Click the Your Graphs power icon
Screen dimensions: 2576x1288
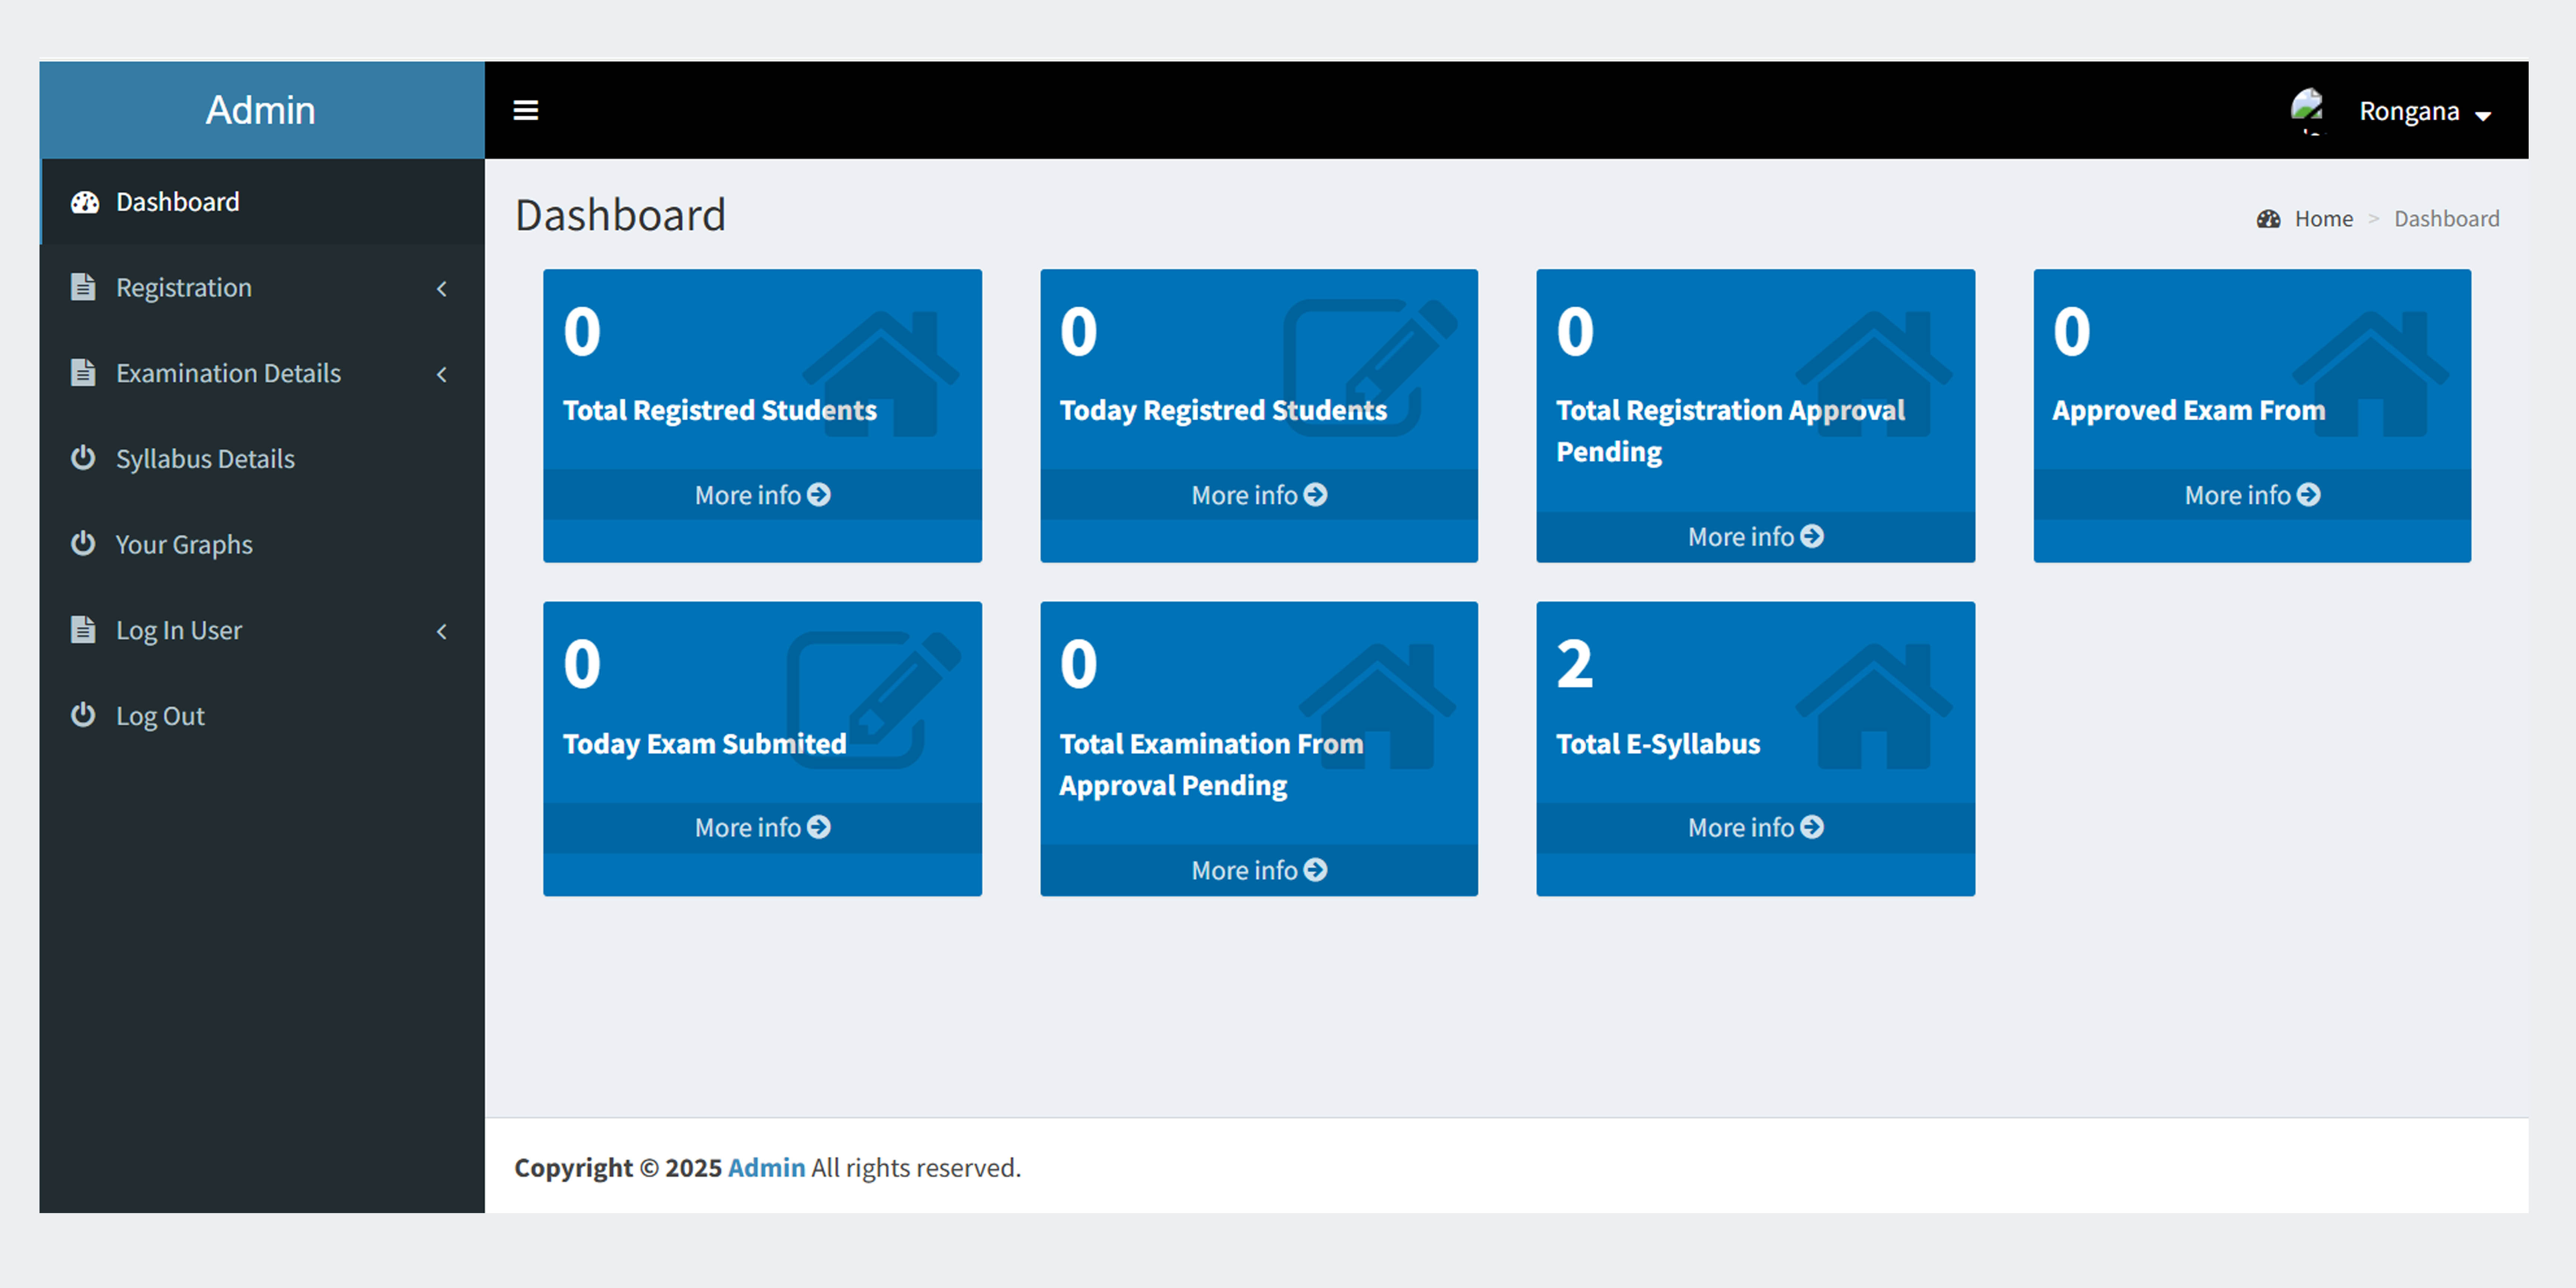tap(83, 544)
